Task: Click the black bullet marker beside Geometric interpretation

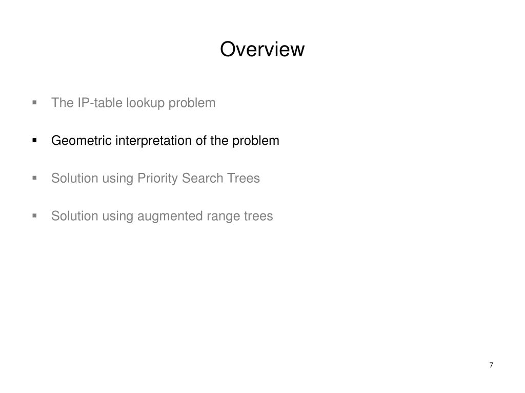Action: (34, 140)
